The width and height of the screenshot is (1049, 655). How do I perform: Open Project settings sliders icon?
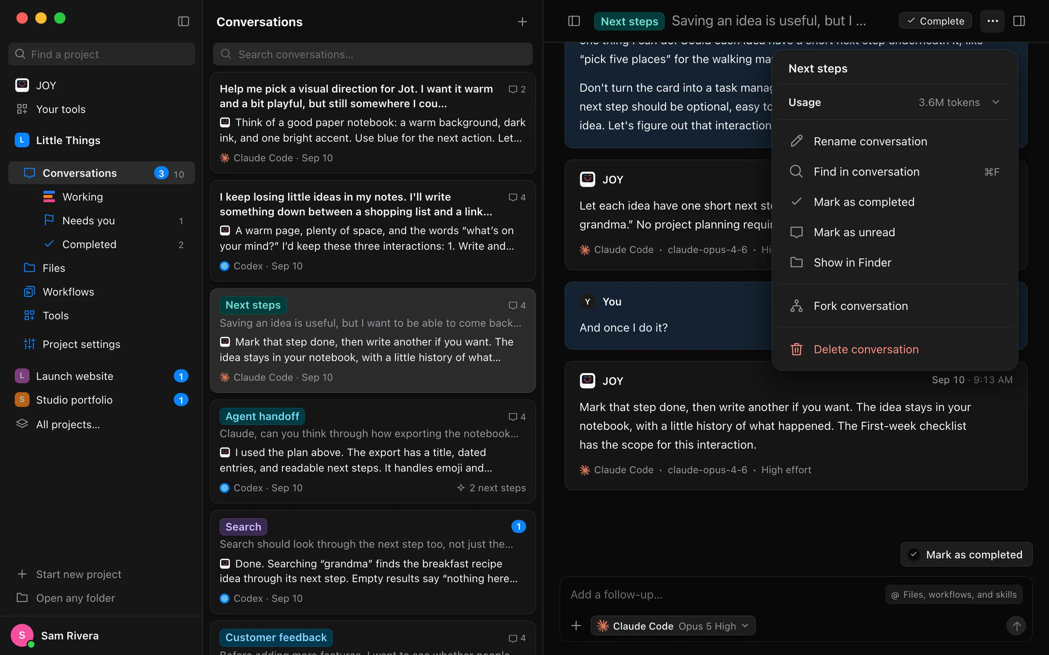coord(29,344)
